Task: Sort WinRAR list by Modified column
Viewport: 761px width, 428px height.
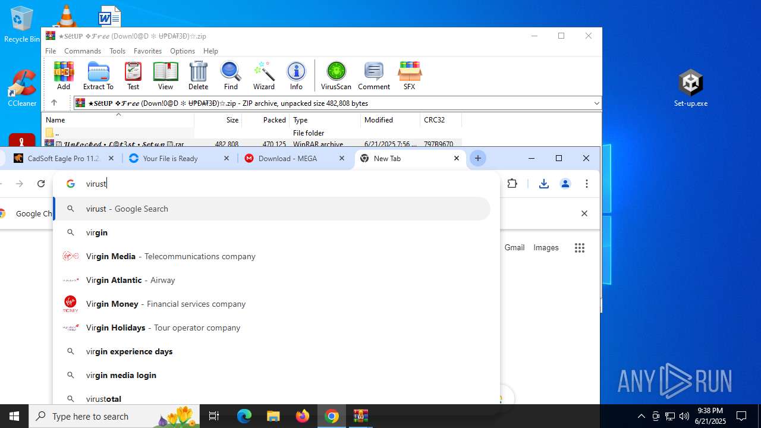Action: pyautogui.click(x=391, y=120)
